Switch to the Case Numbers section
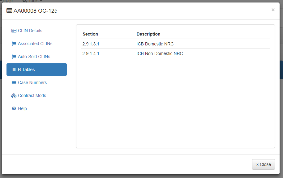The height and width of the screenshot is (178, 283). (32, 82)
